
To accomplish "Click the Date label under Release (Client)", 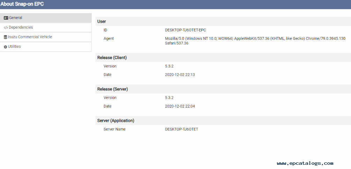I will pos(107,75).
